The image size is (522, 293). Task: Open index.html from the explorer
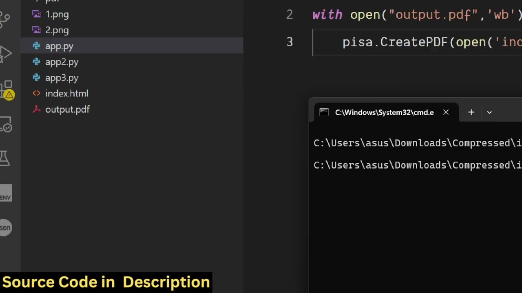tap(66, 94)
